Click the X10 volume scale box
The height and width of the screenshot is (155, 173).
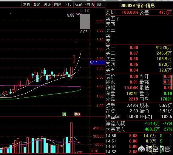coord(94,151)
